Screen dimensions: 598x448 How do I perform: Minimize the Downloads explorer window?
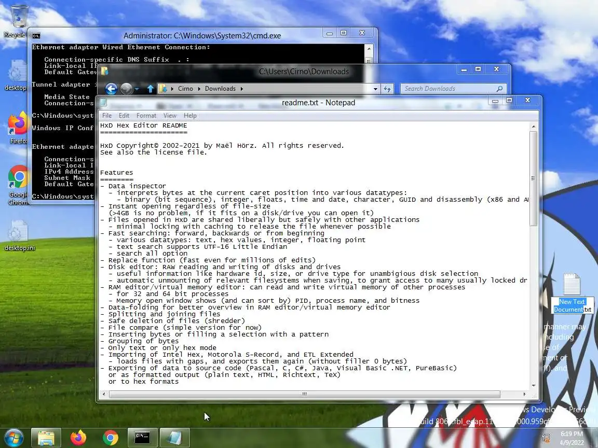click(464, 69)
